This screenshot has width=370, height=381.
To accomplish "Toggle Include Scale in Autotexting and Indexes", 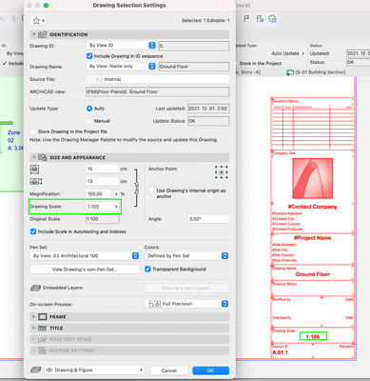I will [x=33, y=231].
